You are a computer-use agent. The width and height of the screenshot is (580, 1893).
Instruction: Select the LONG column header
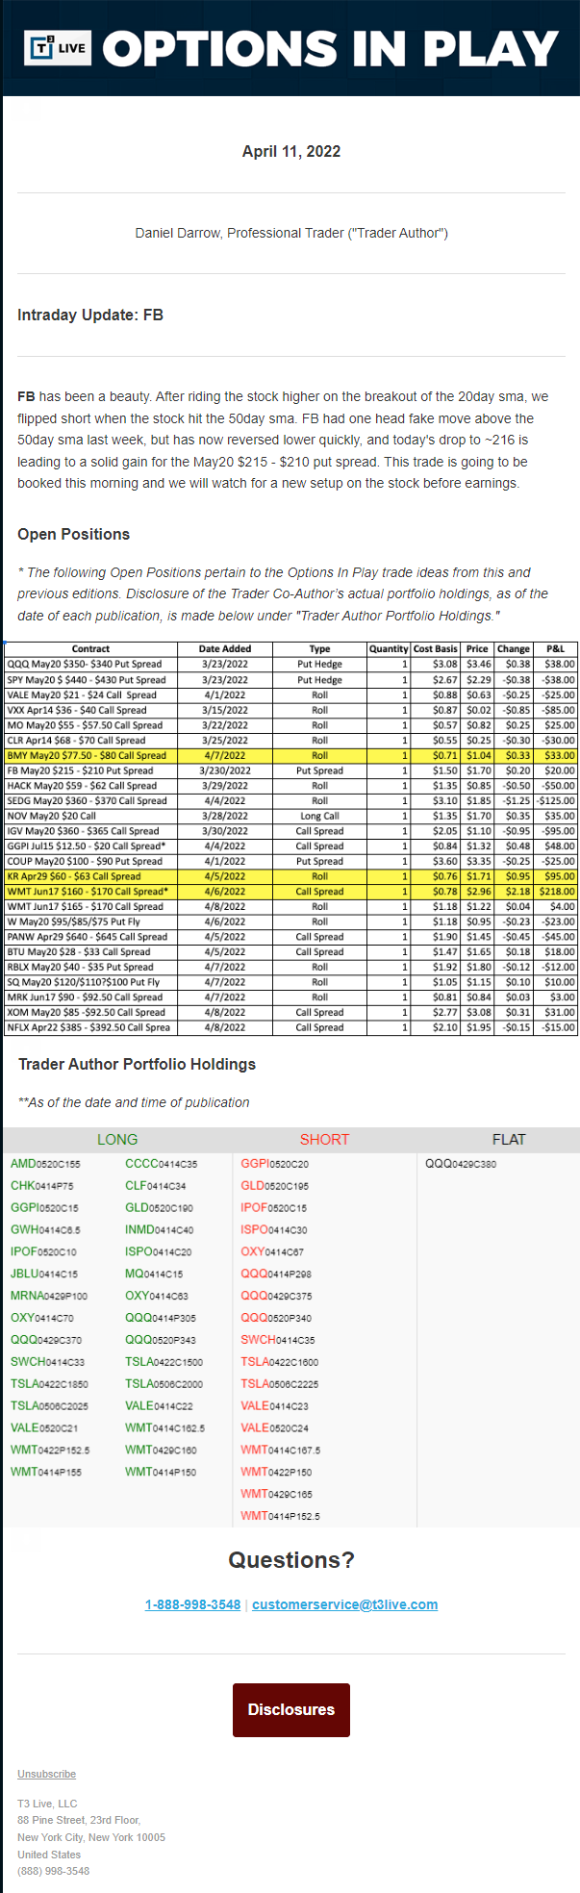(117, 1140)
